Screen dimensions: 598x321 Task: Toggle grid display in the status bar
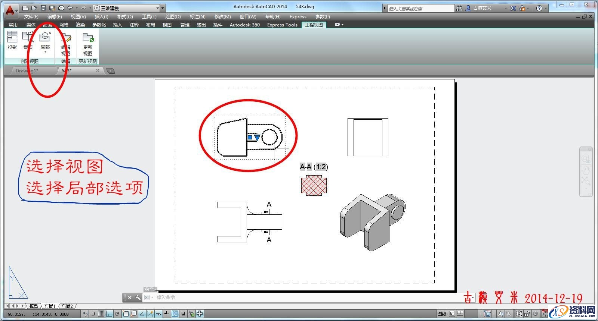pos(101,314)
